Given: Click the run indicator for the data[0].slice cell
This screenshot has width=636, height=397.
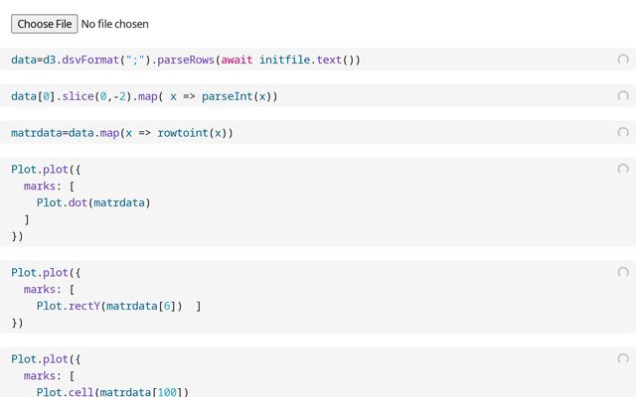Looking at the screenshot, I should 623,96.
